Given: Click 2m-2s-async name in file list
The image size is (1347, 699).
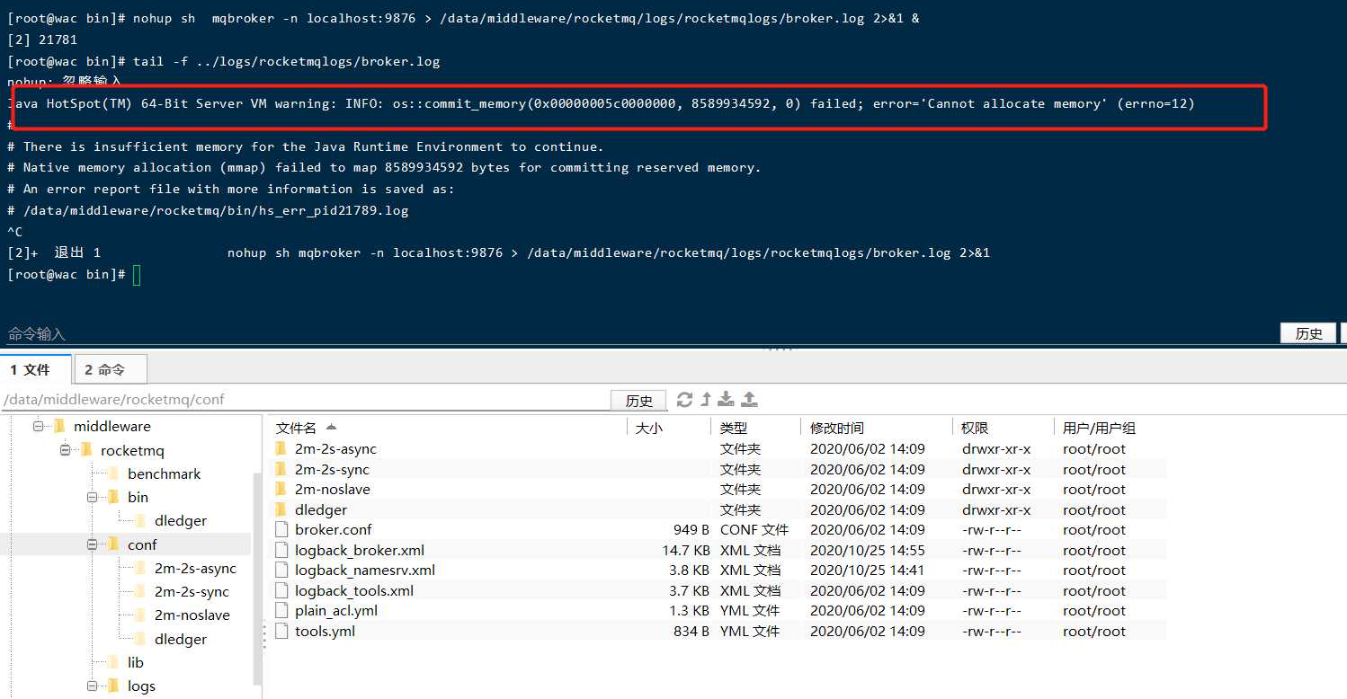Looking at the screenshot, I should [x=335, y=448].
